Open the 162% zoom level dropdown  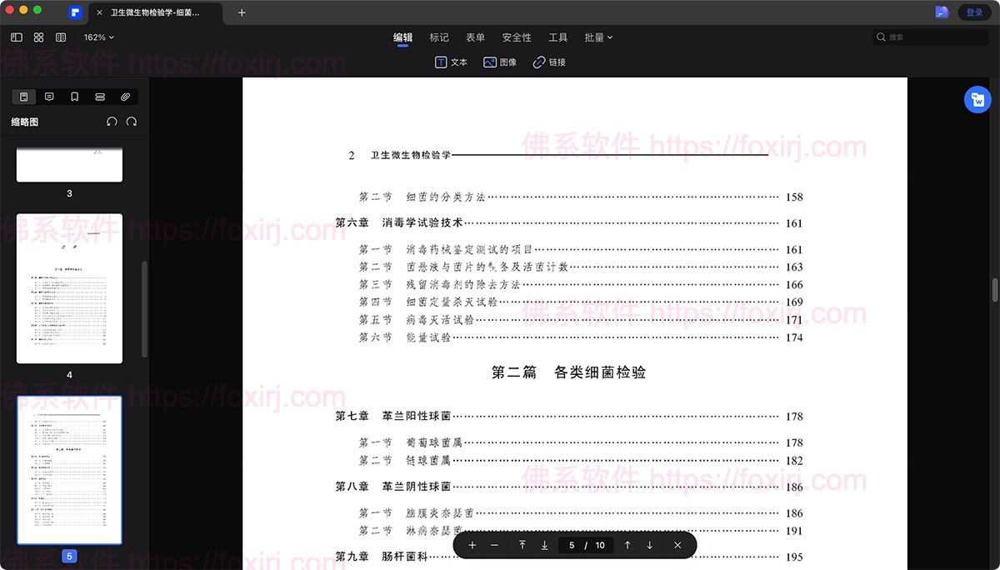pyautogui.click(x=97, y=37)
